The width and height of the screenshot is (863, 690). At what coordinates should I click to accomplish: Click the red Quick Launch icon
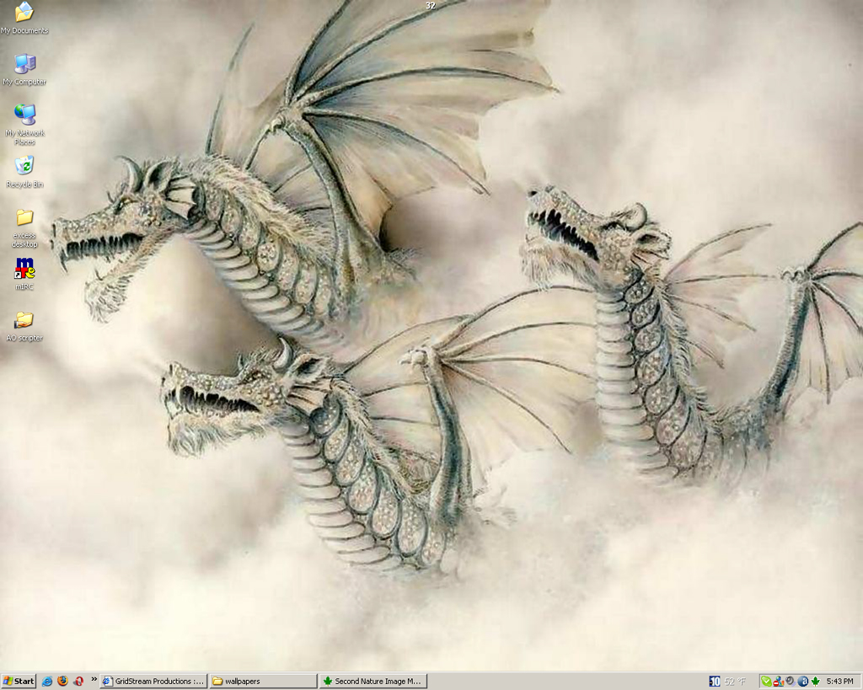pyautogui.click(x=78, y=681)
